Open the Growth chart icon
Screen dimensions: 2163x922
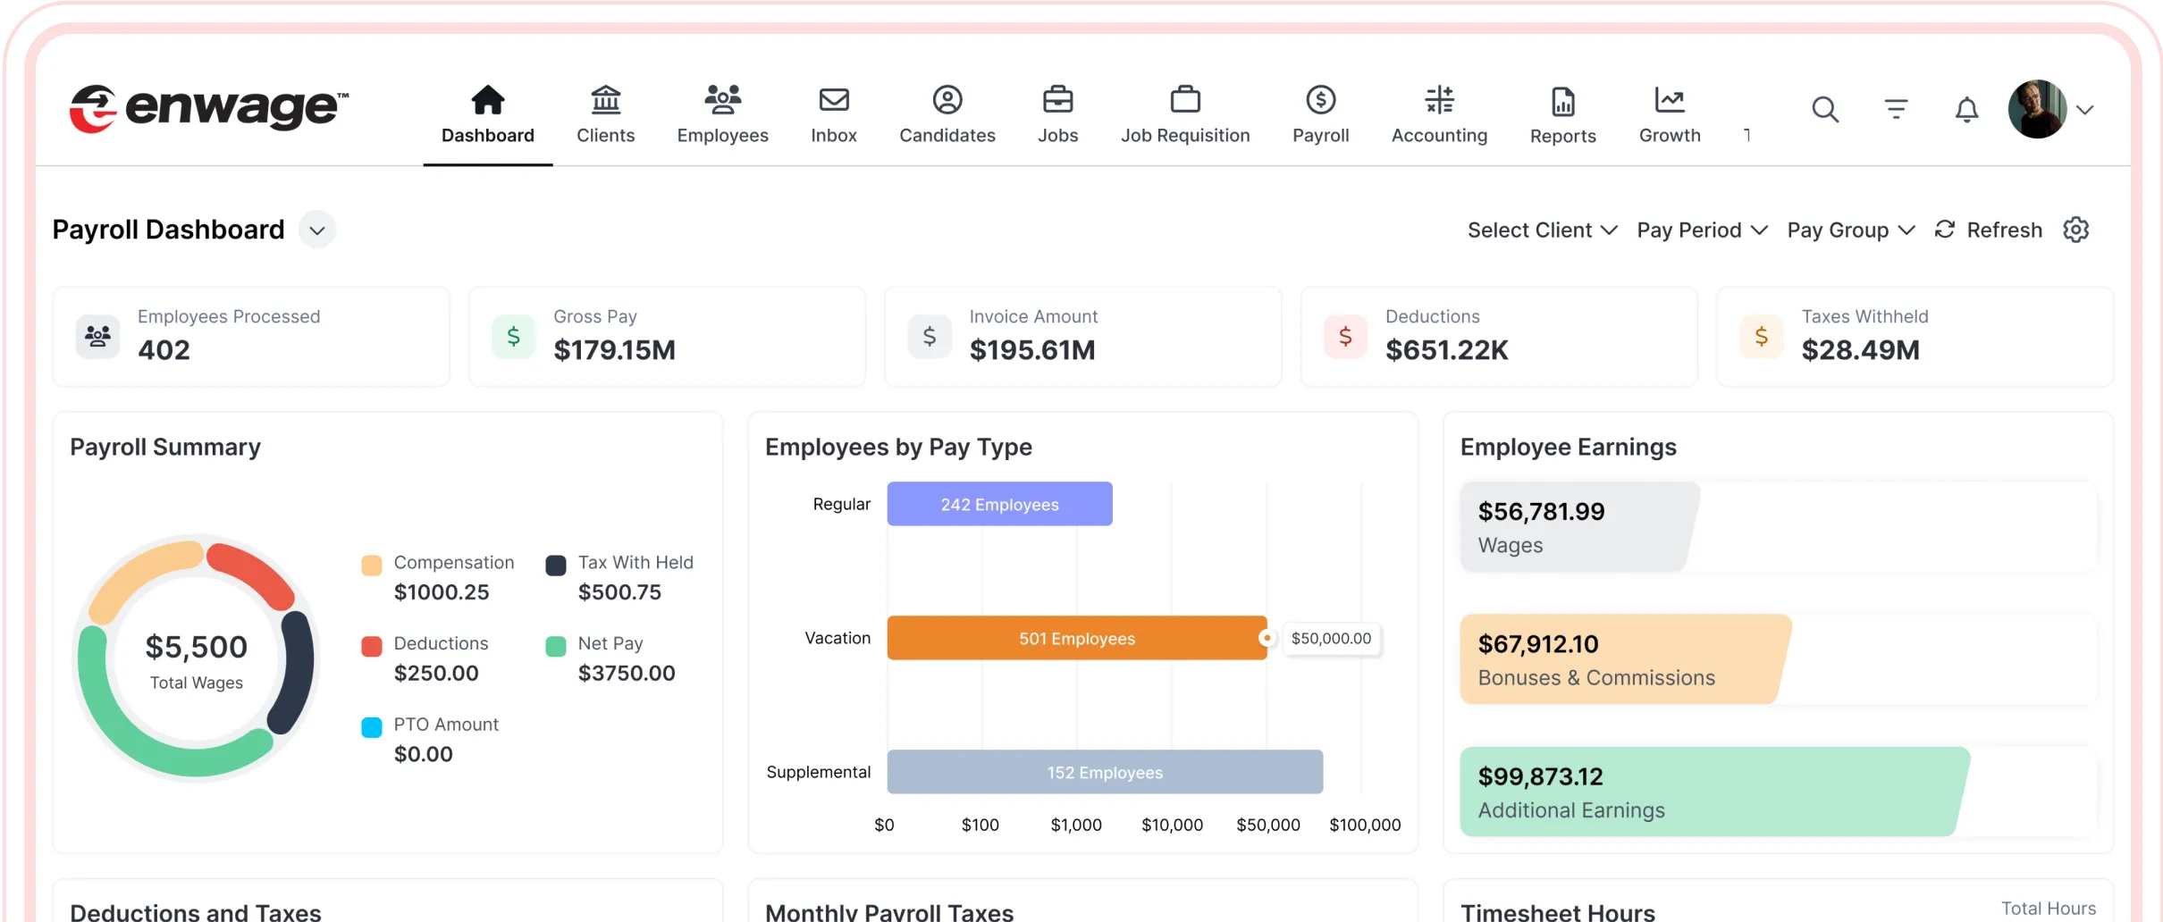coord(1669,100)
